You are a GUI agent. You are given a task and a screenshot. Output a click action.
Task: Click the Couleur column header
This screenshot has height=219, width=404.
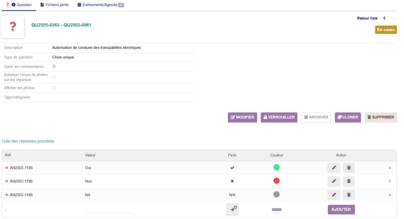click(x=276, y=155)
